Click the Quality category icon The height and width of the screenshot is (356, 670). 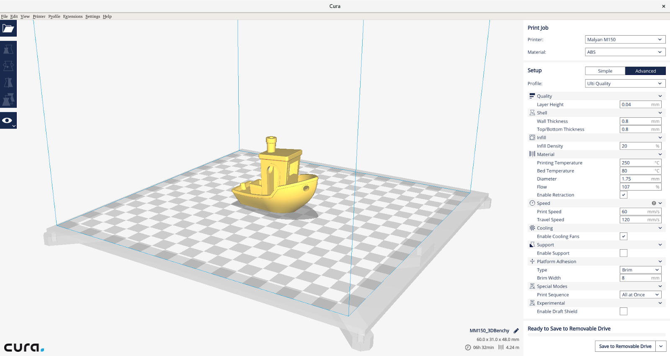coord(532,96)
